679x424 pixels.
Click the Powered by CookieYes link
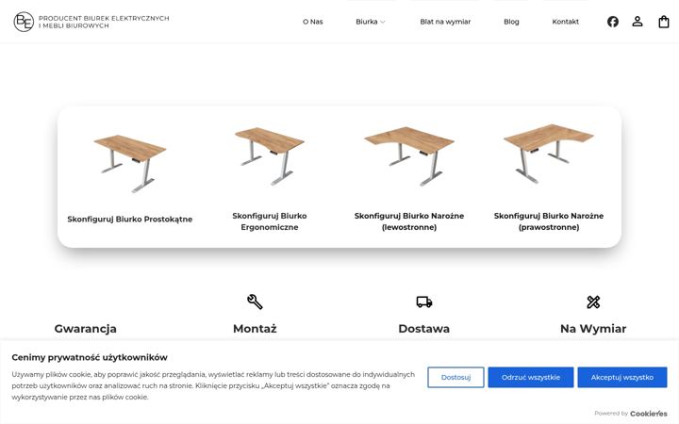coord(631,414)
